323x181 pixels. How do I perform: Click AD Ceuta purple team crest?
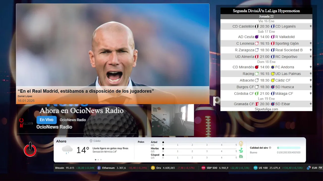pyautogui.click(x=257, y=37)
